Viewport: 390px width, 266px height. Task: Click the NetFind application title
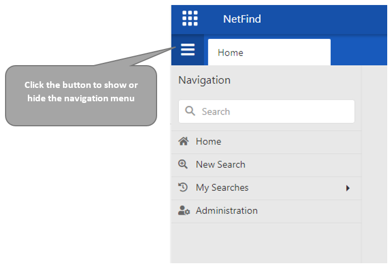[242, 19]
